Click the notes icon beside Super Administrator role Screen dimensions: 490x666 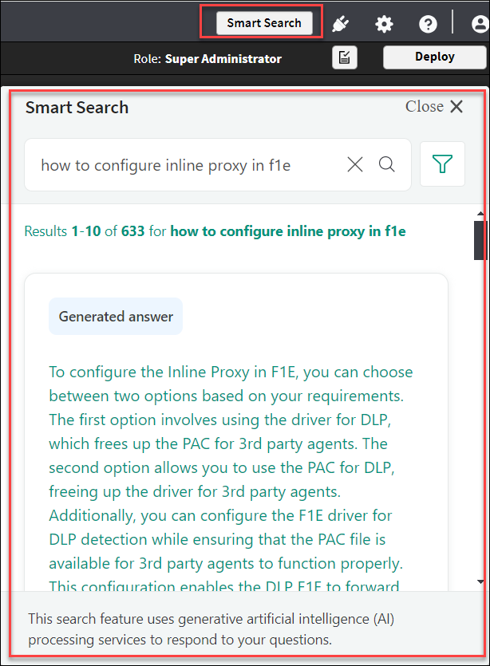(x=345, y=58)
